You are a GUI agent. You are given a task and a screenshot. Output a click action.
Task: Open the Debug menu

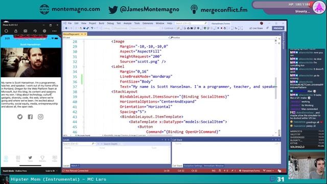110,24
